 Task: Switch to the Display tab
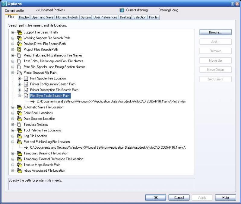pos(24,17)
